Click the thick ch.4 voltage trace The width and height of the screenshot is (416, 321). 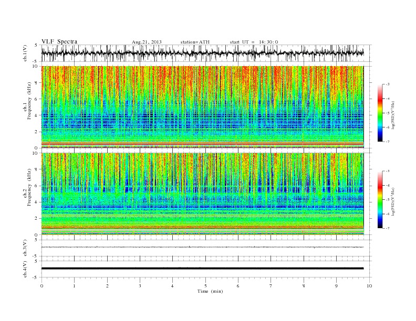pyautogui.click(x=202, y=269)
